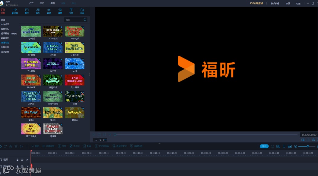Select 收藏 favorites in the sidebar

3,20
